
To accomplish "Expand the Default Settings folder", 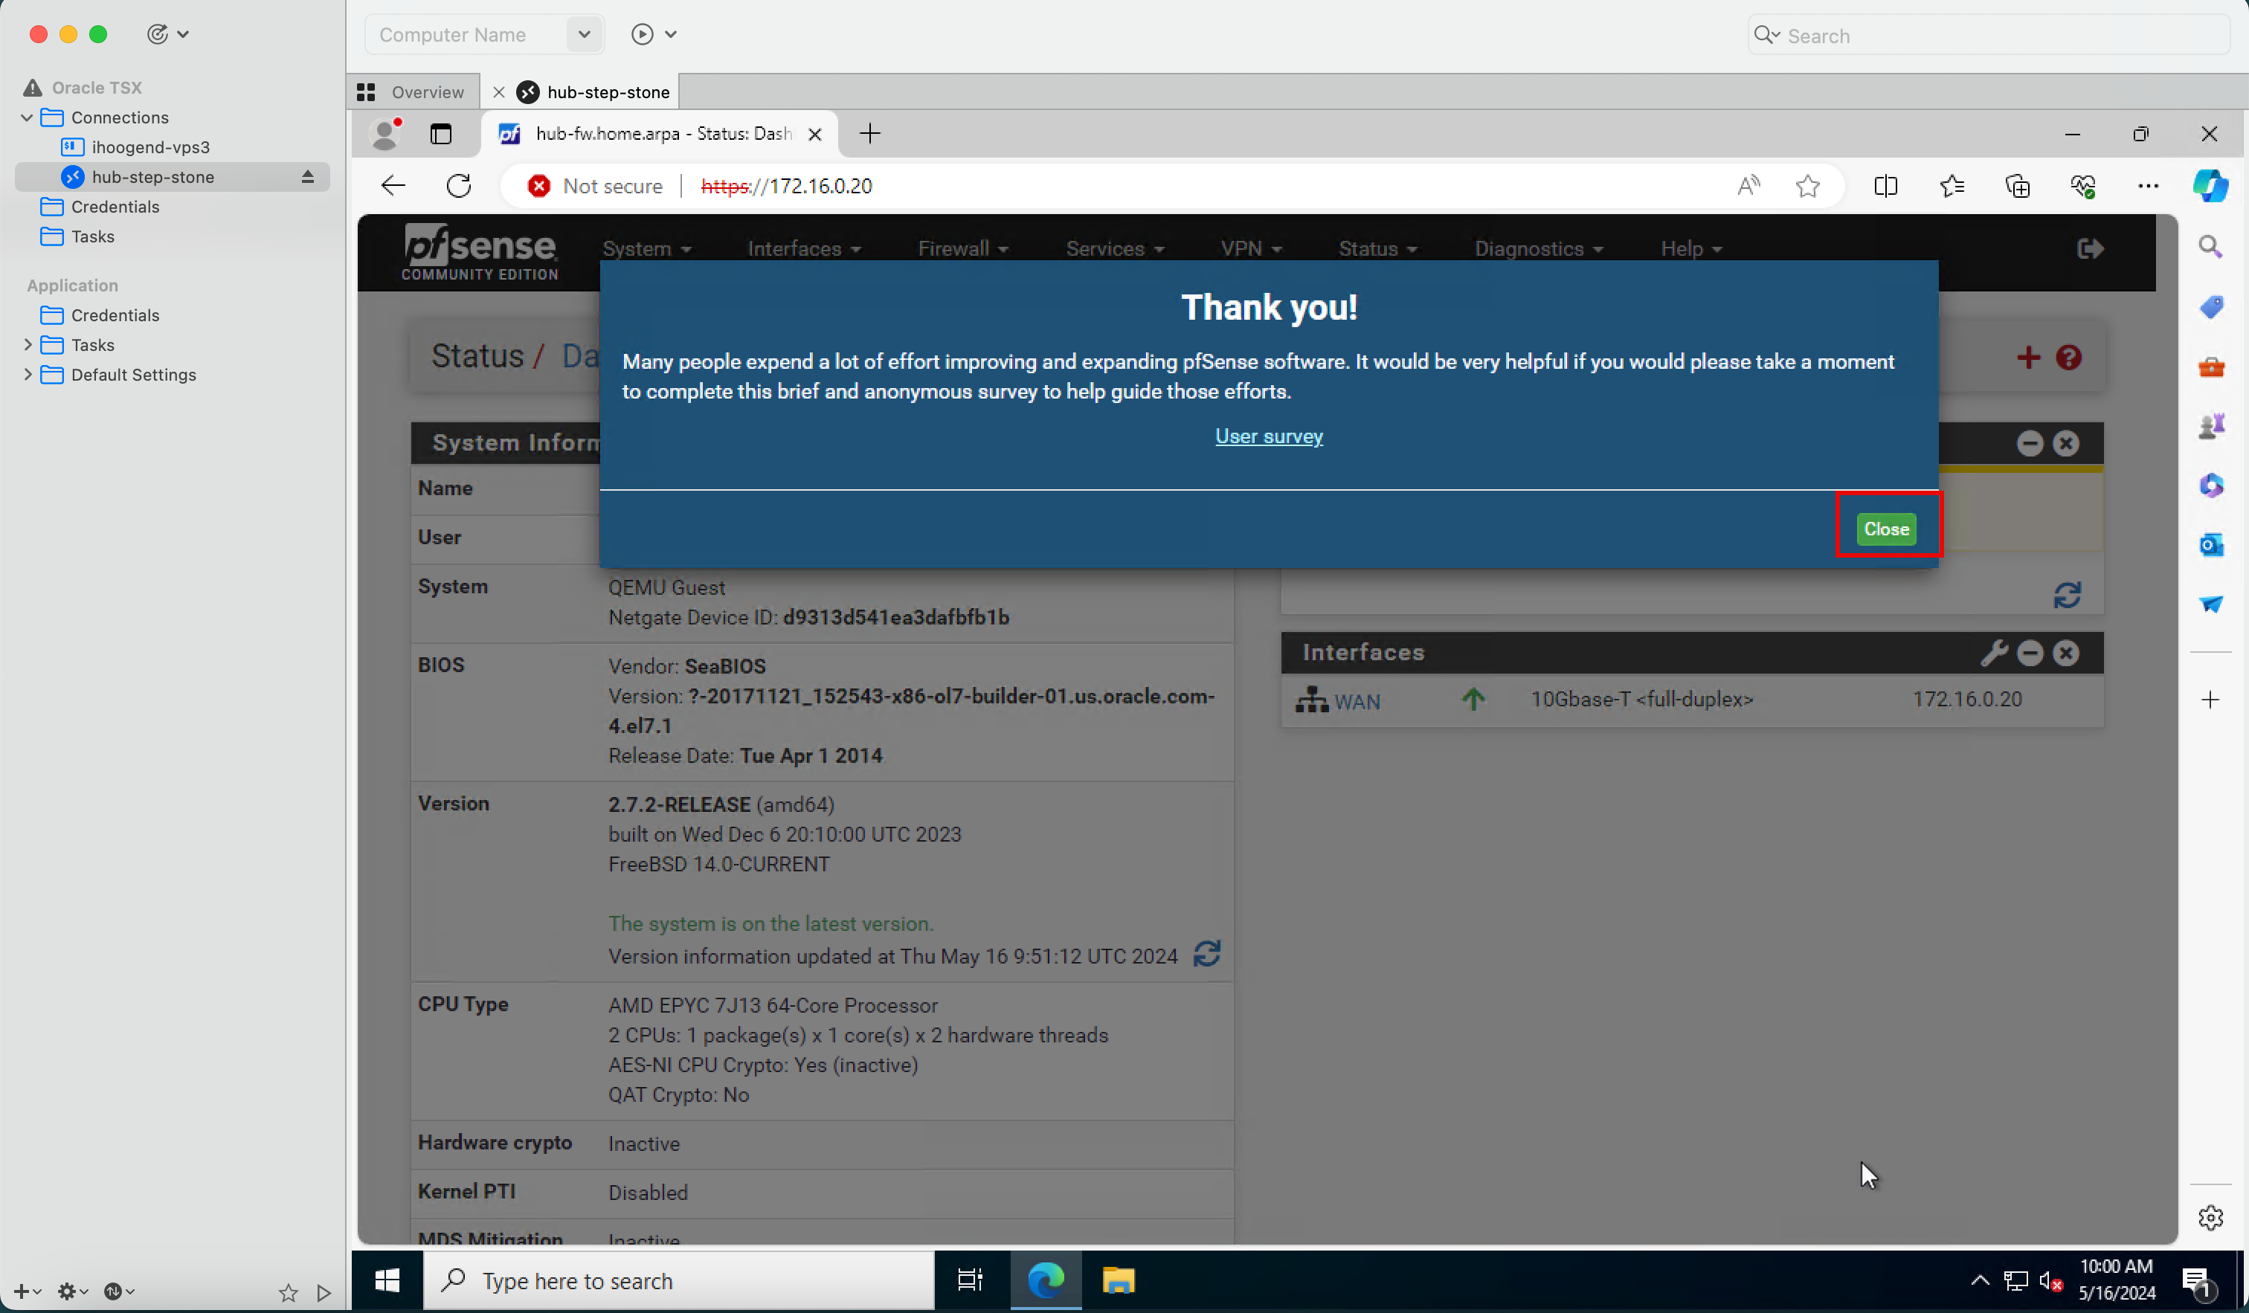I will pos(27,375).
